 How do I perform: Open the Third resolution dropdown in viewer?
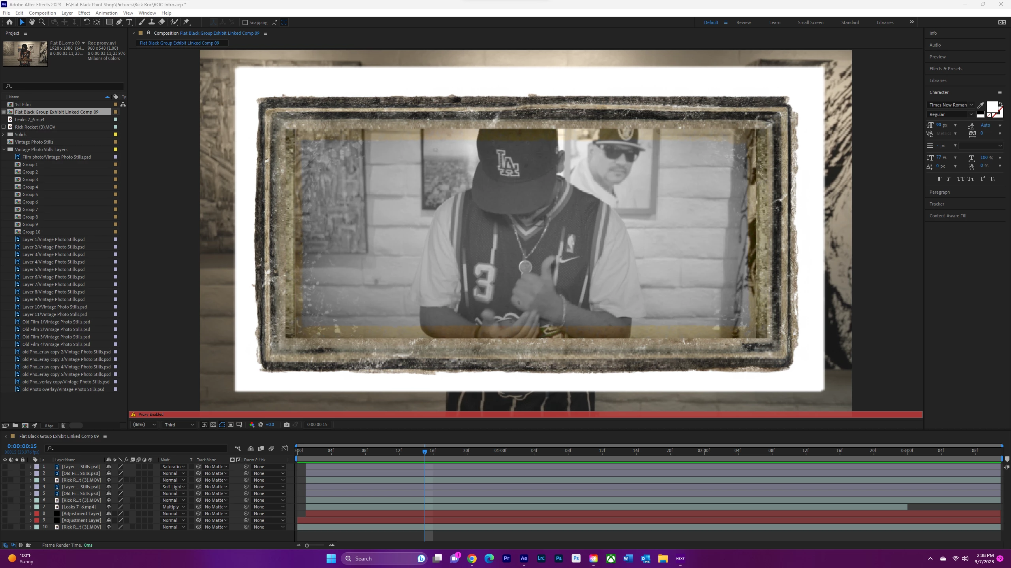[x=179, y=424]
